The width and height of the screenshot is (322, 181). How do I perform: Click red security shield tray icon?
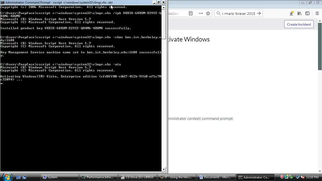pos(282,177)
